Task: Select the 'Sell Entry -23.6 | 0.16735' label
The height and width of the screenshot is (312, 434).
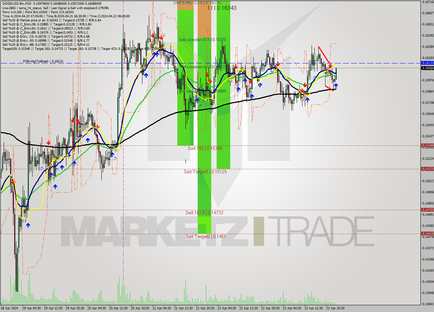Action: point(197,2)
